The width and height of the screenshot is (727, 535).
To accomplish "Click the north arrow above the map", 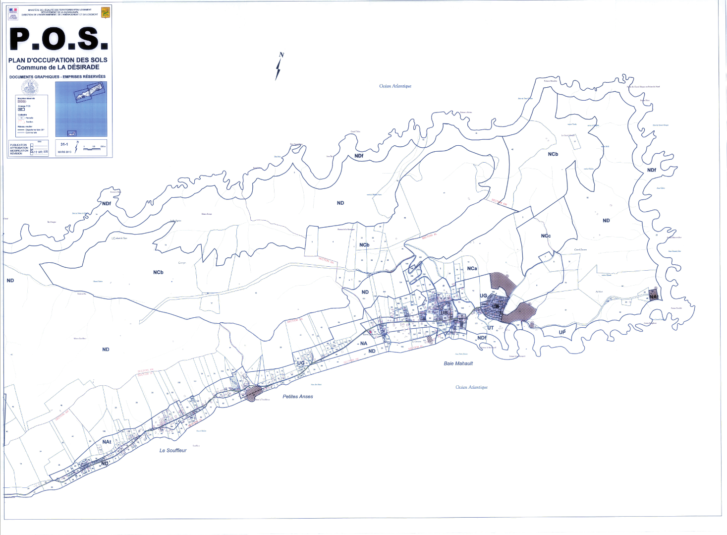I will point(279,67).
